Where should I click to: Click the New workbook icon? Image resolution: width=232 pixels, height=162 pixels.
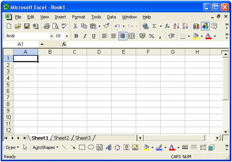pyautogui.click(x=9, y=26)
